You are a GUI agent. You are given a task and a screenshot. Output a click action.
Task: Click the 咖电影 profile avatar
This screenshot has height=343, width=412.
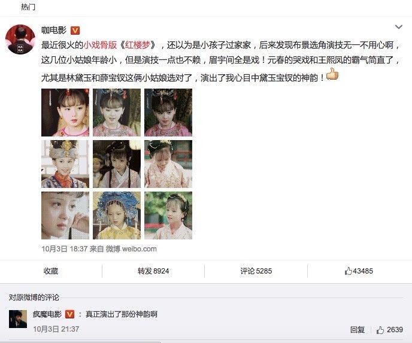tap(20, 40)
